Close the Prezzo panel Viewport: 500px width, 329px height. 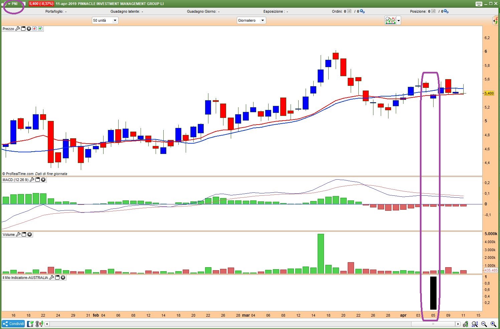click(x=29, y=29)
